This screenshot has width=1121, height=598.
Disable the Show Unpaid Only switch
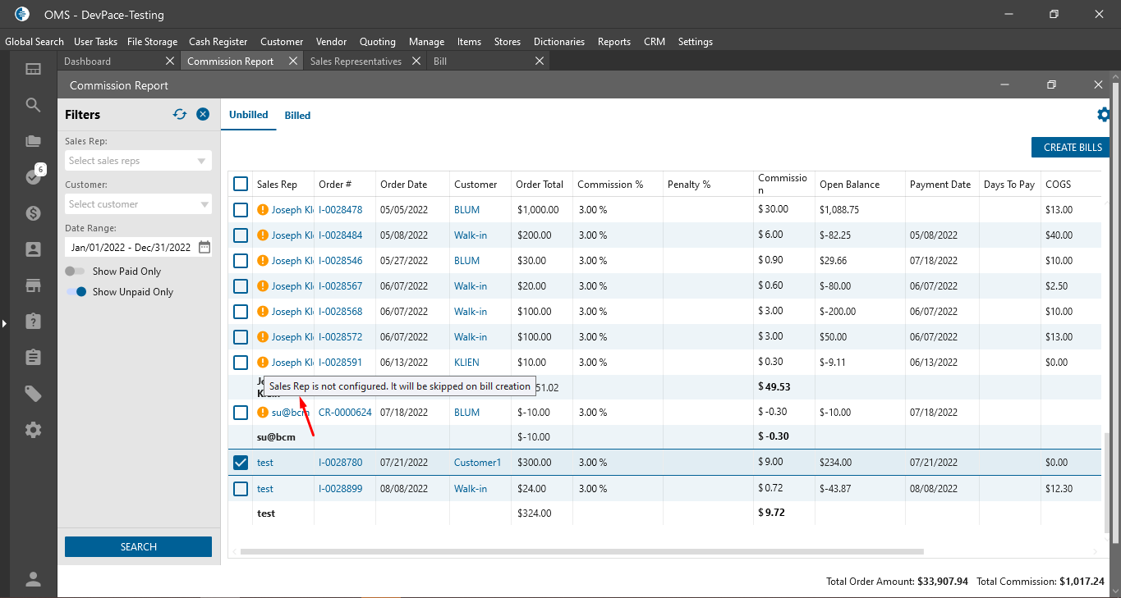point(76,292)
